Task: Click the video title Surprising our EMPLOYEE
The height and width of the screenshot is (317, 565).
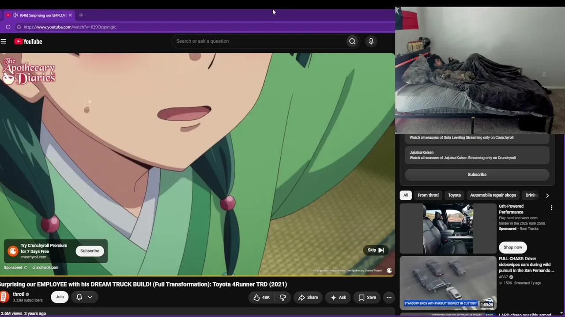Action: click(x=143, y=284)
